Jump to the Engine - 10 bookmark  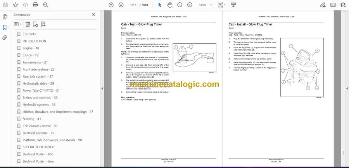(31, 48)
